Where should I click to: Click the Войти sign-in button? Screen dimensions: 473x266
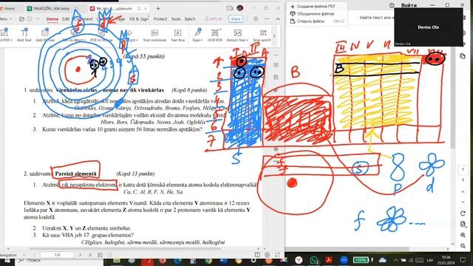tap(409, 5)
